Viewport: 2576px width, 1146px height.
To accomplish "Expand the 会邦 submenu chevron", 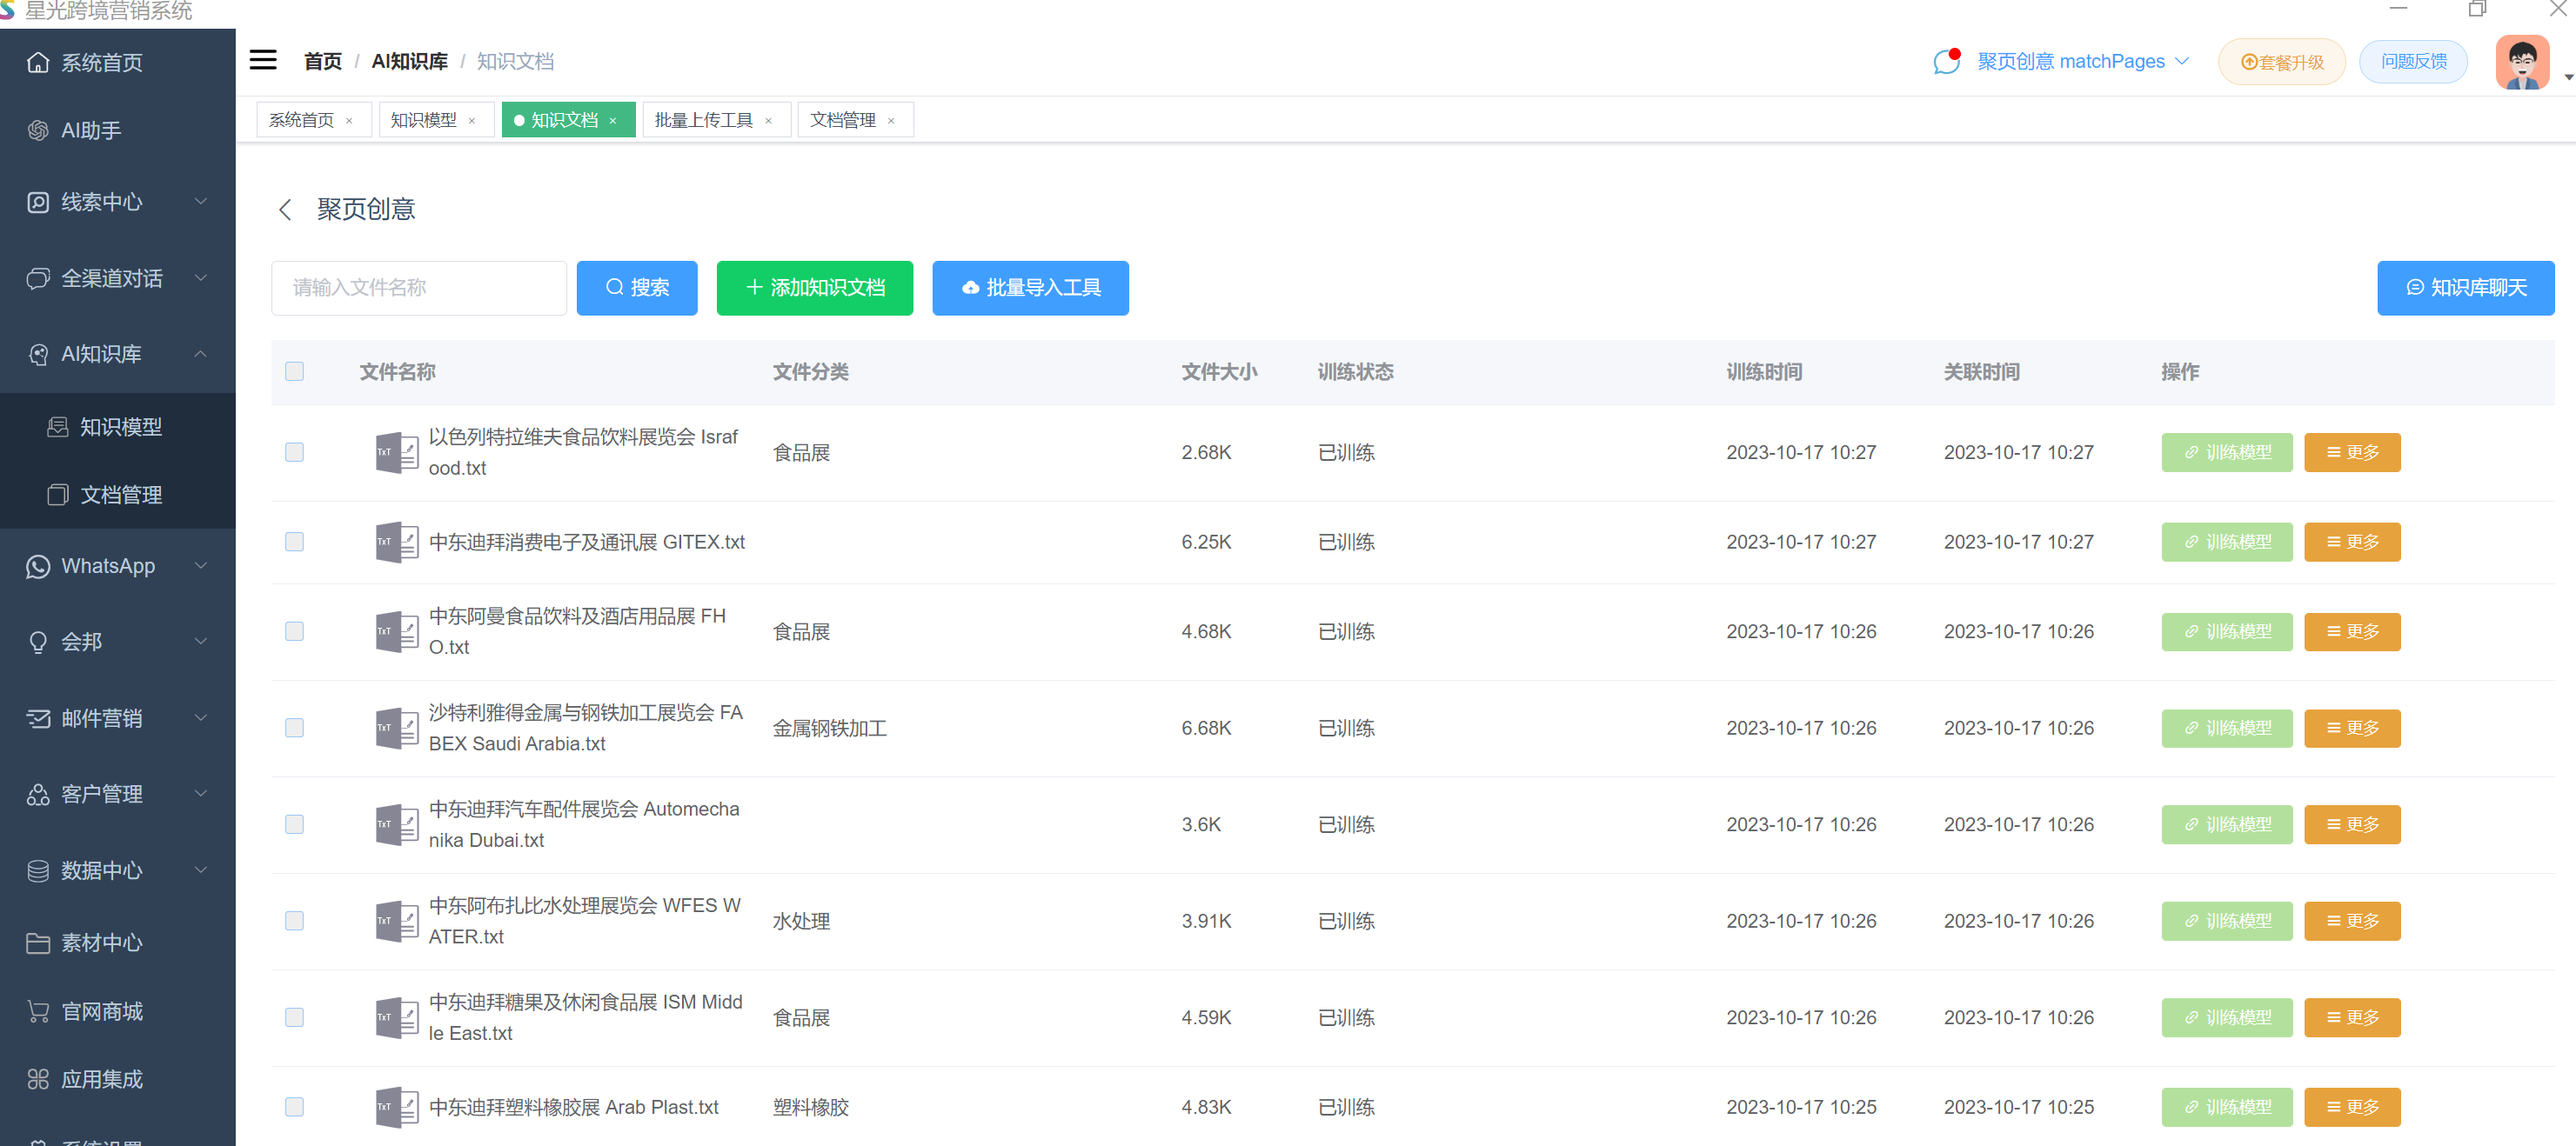I will point(201,642).
